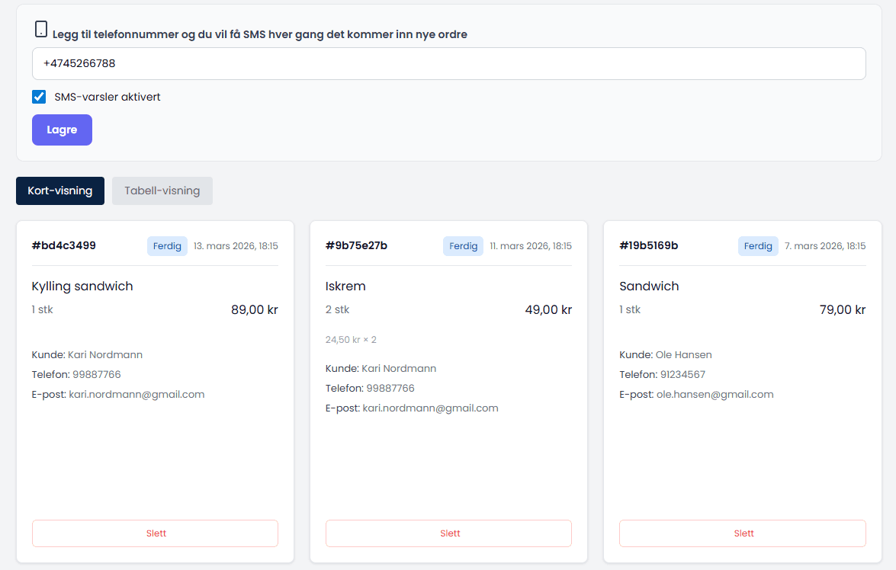This screenshot has width=896, height=570.
Task: Click the Kylling sandwich product title
Action: (x=81, y=286)
